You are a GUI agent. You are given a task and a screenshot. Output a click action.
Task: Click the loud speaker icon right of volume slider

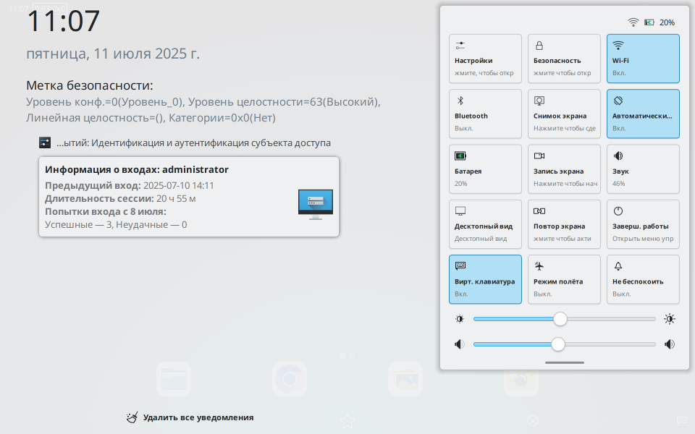669,344
